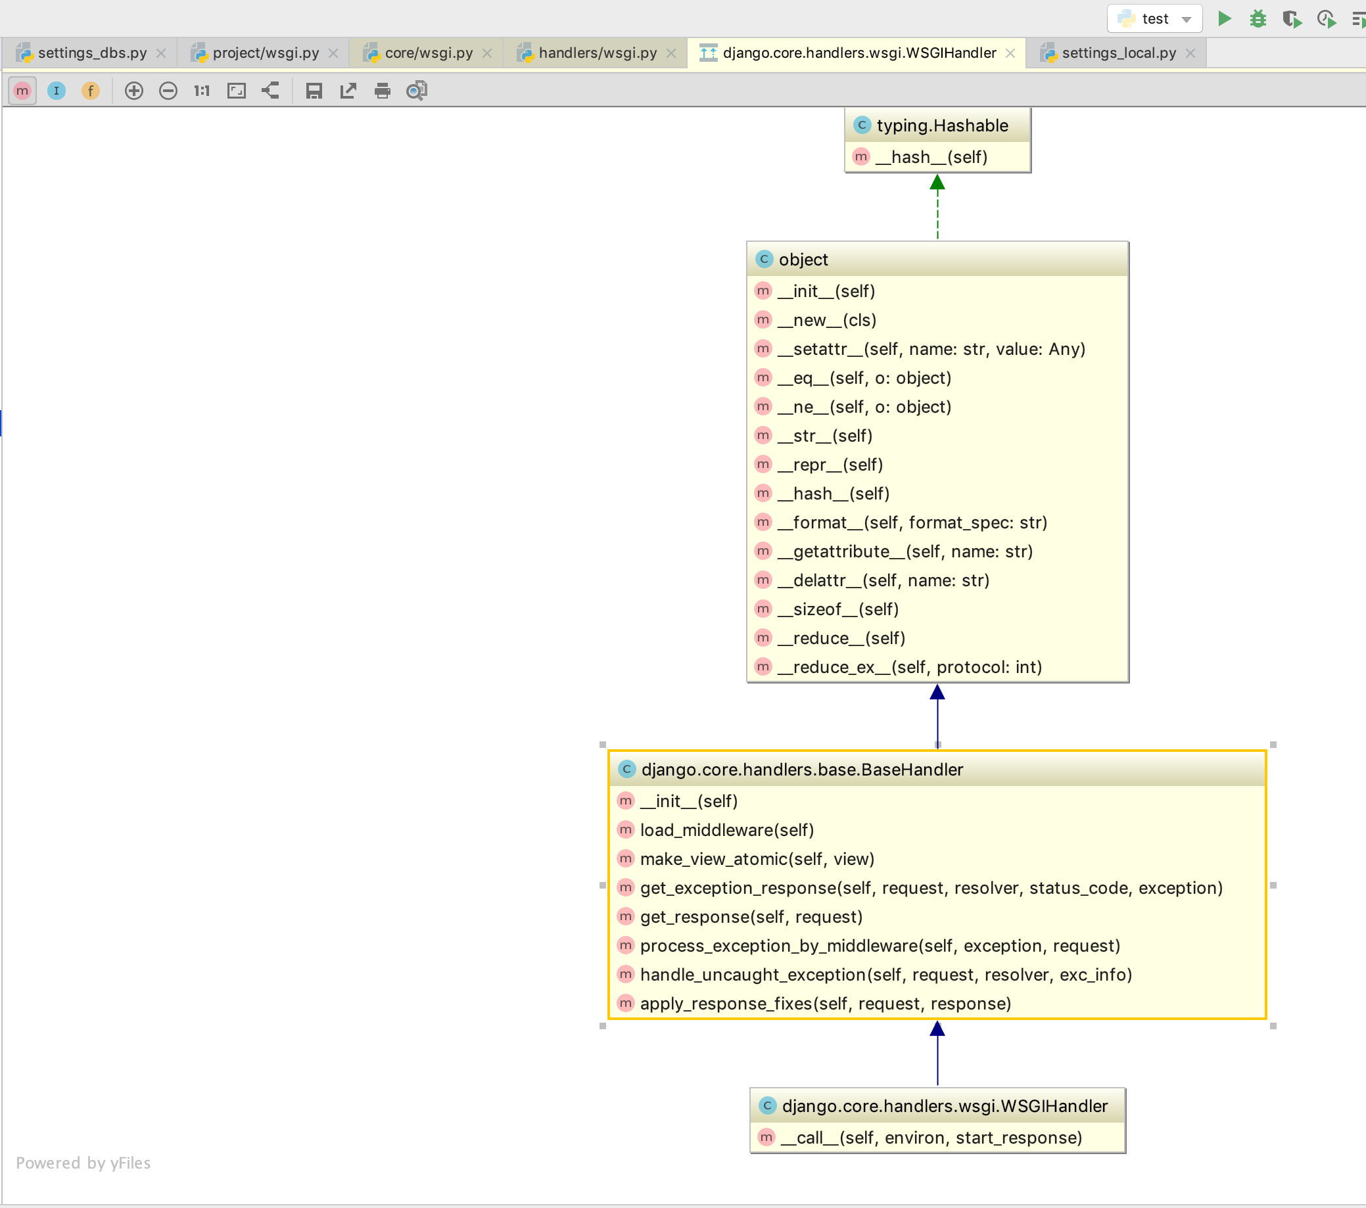Screen dimensions: 1366x1208
Task: Select handle_uncaught_exception method
Action: click(937, 975)
